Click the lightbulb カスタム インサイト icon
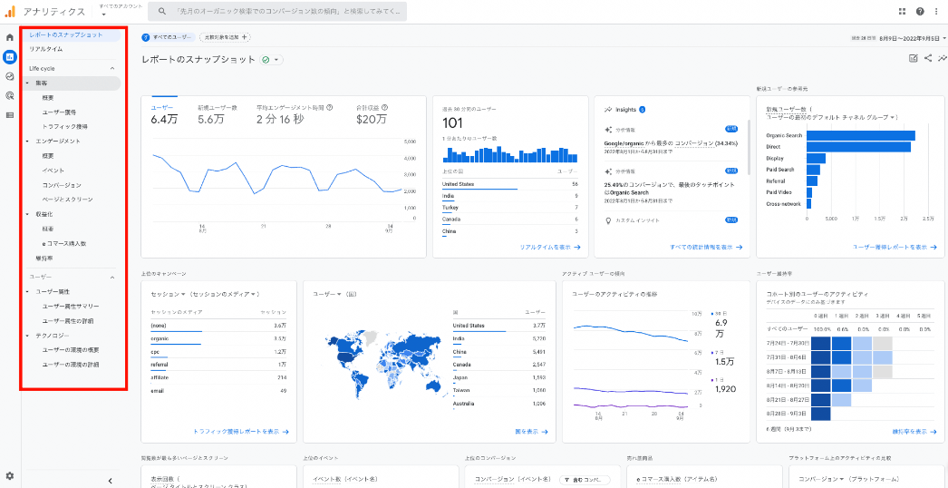This screenshot has width=948, height=488. (x=607, y=220)
